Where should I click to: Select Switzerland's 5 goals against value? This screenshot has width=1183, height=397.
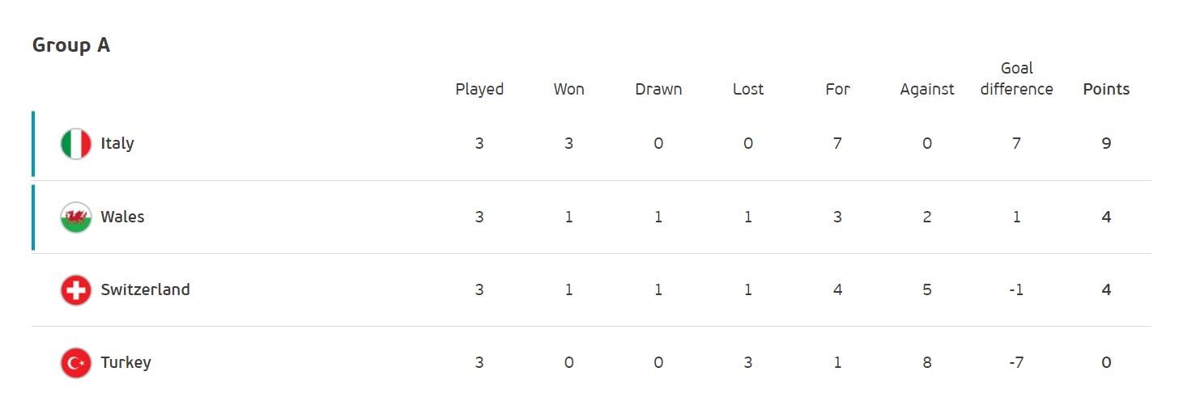click(x=927, y=289)
